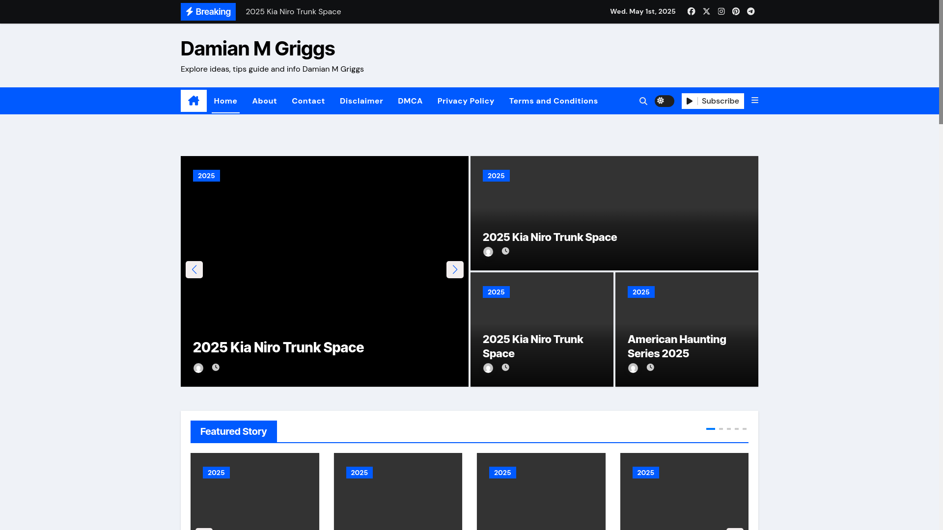Viewport: 943px width, 530px height.
Task: Click the Subscribe button
Action: tap(713, 101)
